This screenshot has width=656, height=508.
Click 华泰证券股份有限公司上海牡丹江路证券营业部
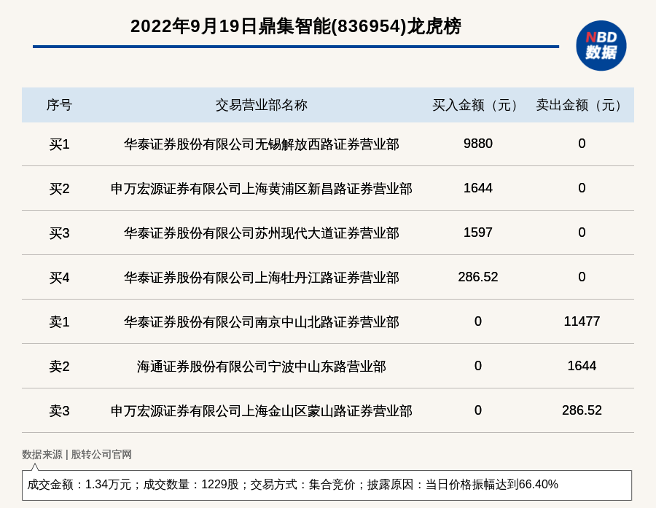tap(262, 278)
